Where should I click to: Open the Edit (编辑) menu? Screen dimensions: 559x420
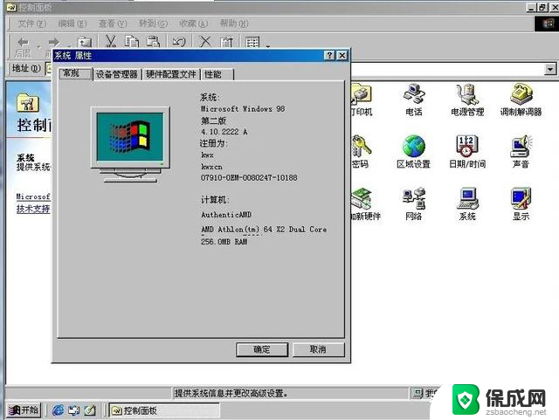(x=72, y=24)
